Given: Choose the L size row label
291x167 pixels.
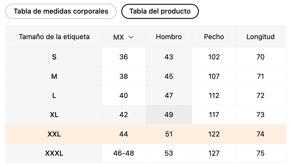Looking at the screenshot, I should tap(54, 96).
